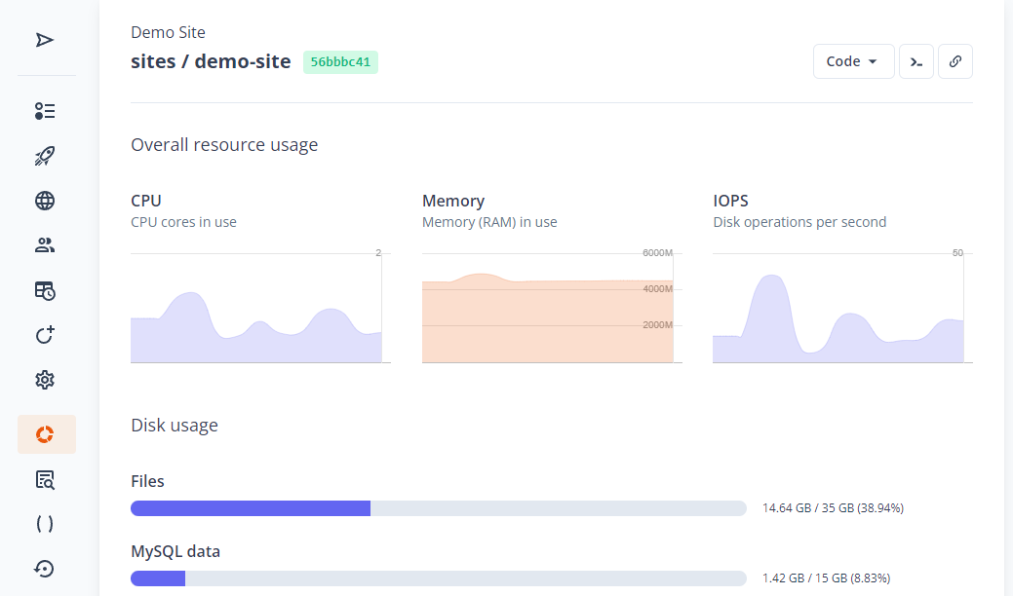This screenshot has width=1013, height=596.
Task: Click the "Memory (RAM) in use" text
Action: [489, 222]
